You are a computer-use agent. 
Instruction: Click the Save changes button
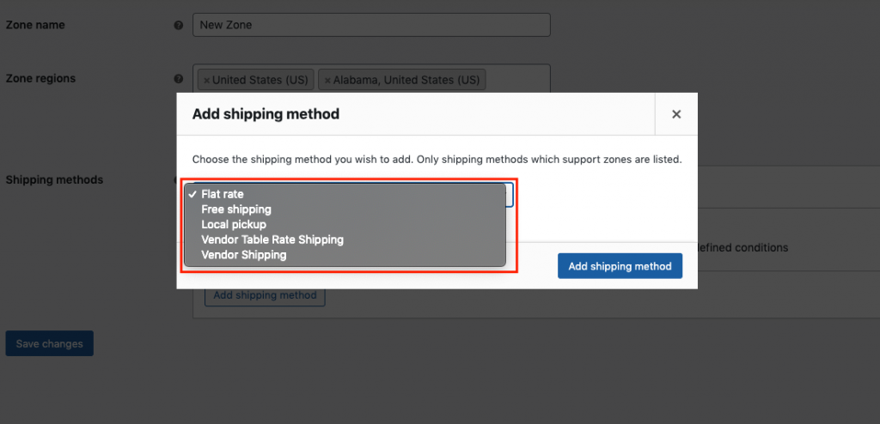pos(49,344)
